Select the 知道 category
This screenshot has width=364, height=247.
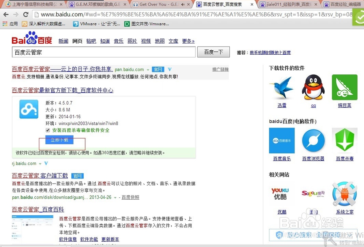[105, 41]
